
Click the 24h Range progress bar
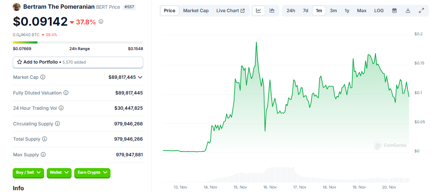coord(78,43)
